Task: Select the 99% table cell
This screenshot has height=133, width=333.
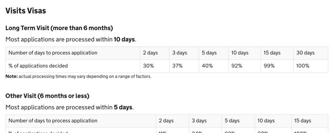Action: (x=269, y=66)
